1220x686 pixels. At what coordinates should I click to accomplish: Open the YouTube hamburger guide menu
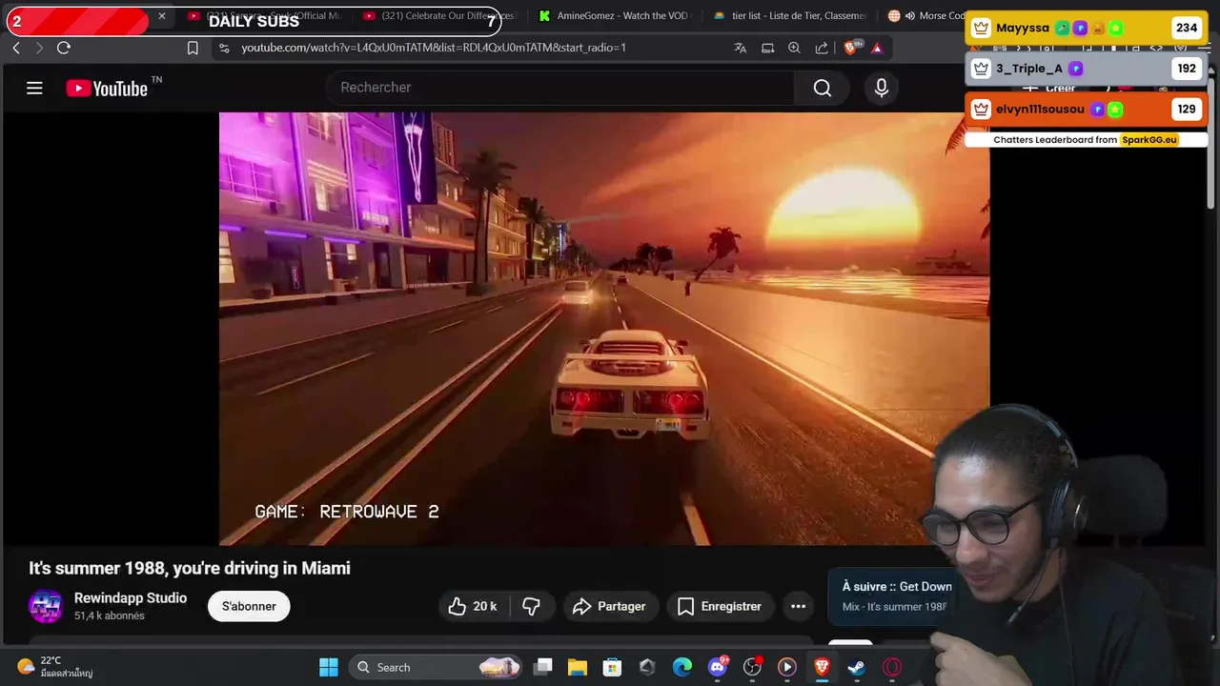(34, 88)
